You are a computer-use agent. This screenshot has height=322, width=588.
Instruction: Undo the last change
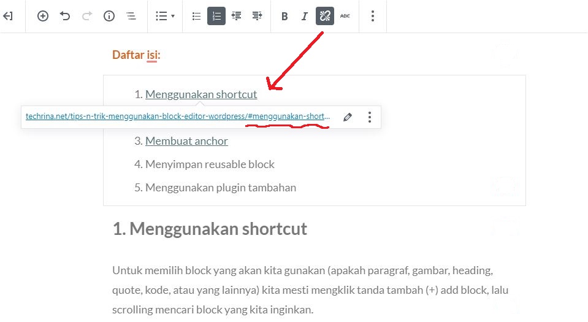point(65,17)
